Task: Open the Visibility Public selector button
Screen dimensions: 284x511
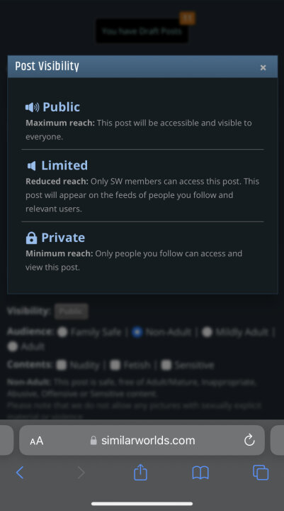Action: pyautogui.click(x=72, y=312)
